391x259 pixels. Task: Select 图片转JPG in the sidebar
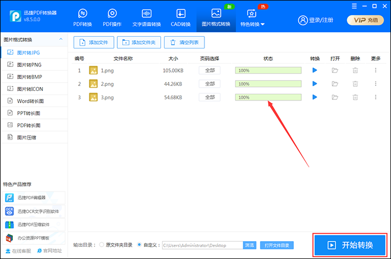(34, 52)
